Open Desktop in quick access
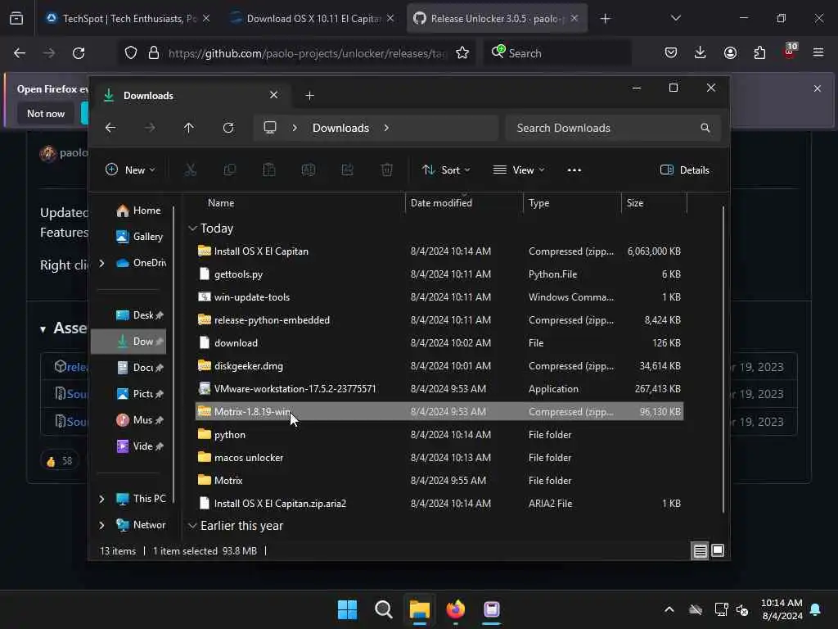The image size is (838, 629). [139, 315]
